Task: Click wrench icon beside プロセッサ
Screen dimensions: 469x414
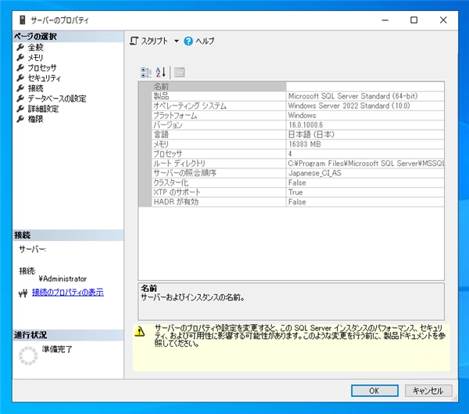Action: (x=20, y=67)
